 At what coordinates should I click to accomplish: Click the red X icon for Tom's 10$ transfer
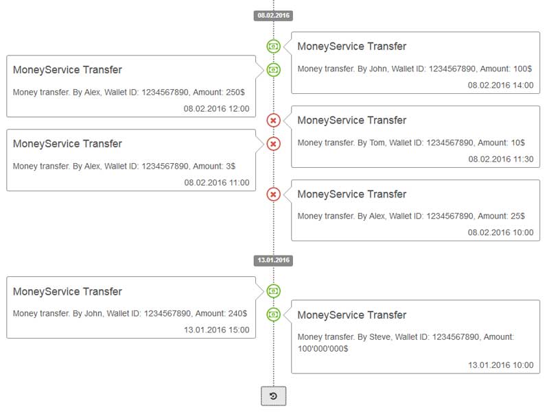(x=273, y=120)
